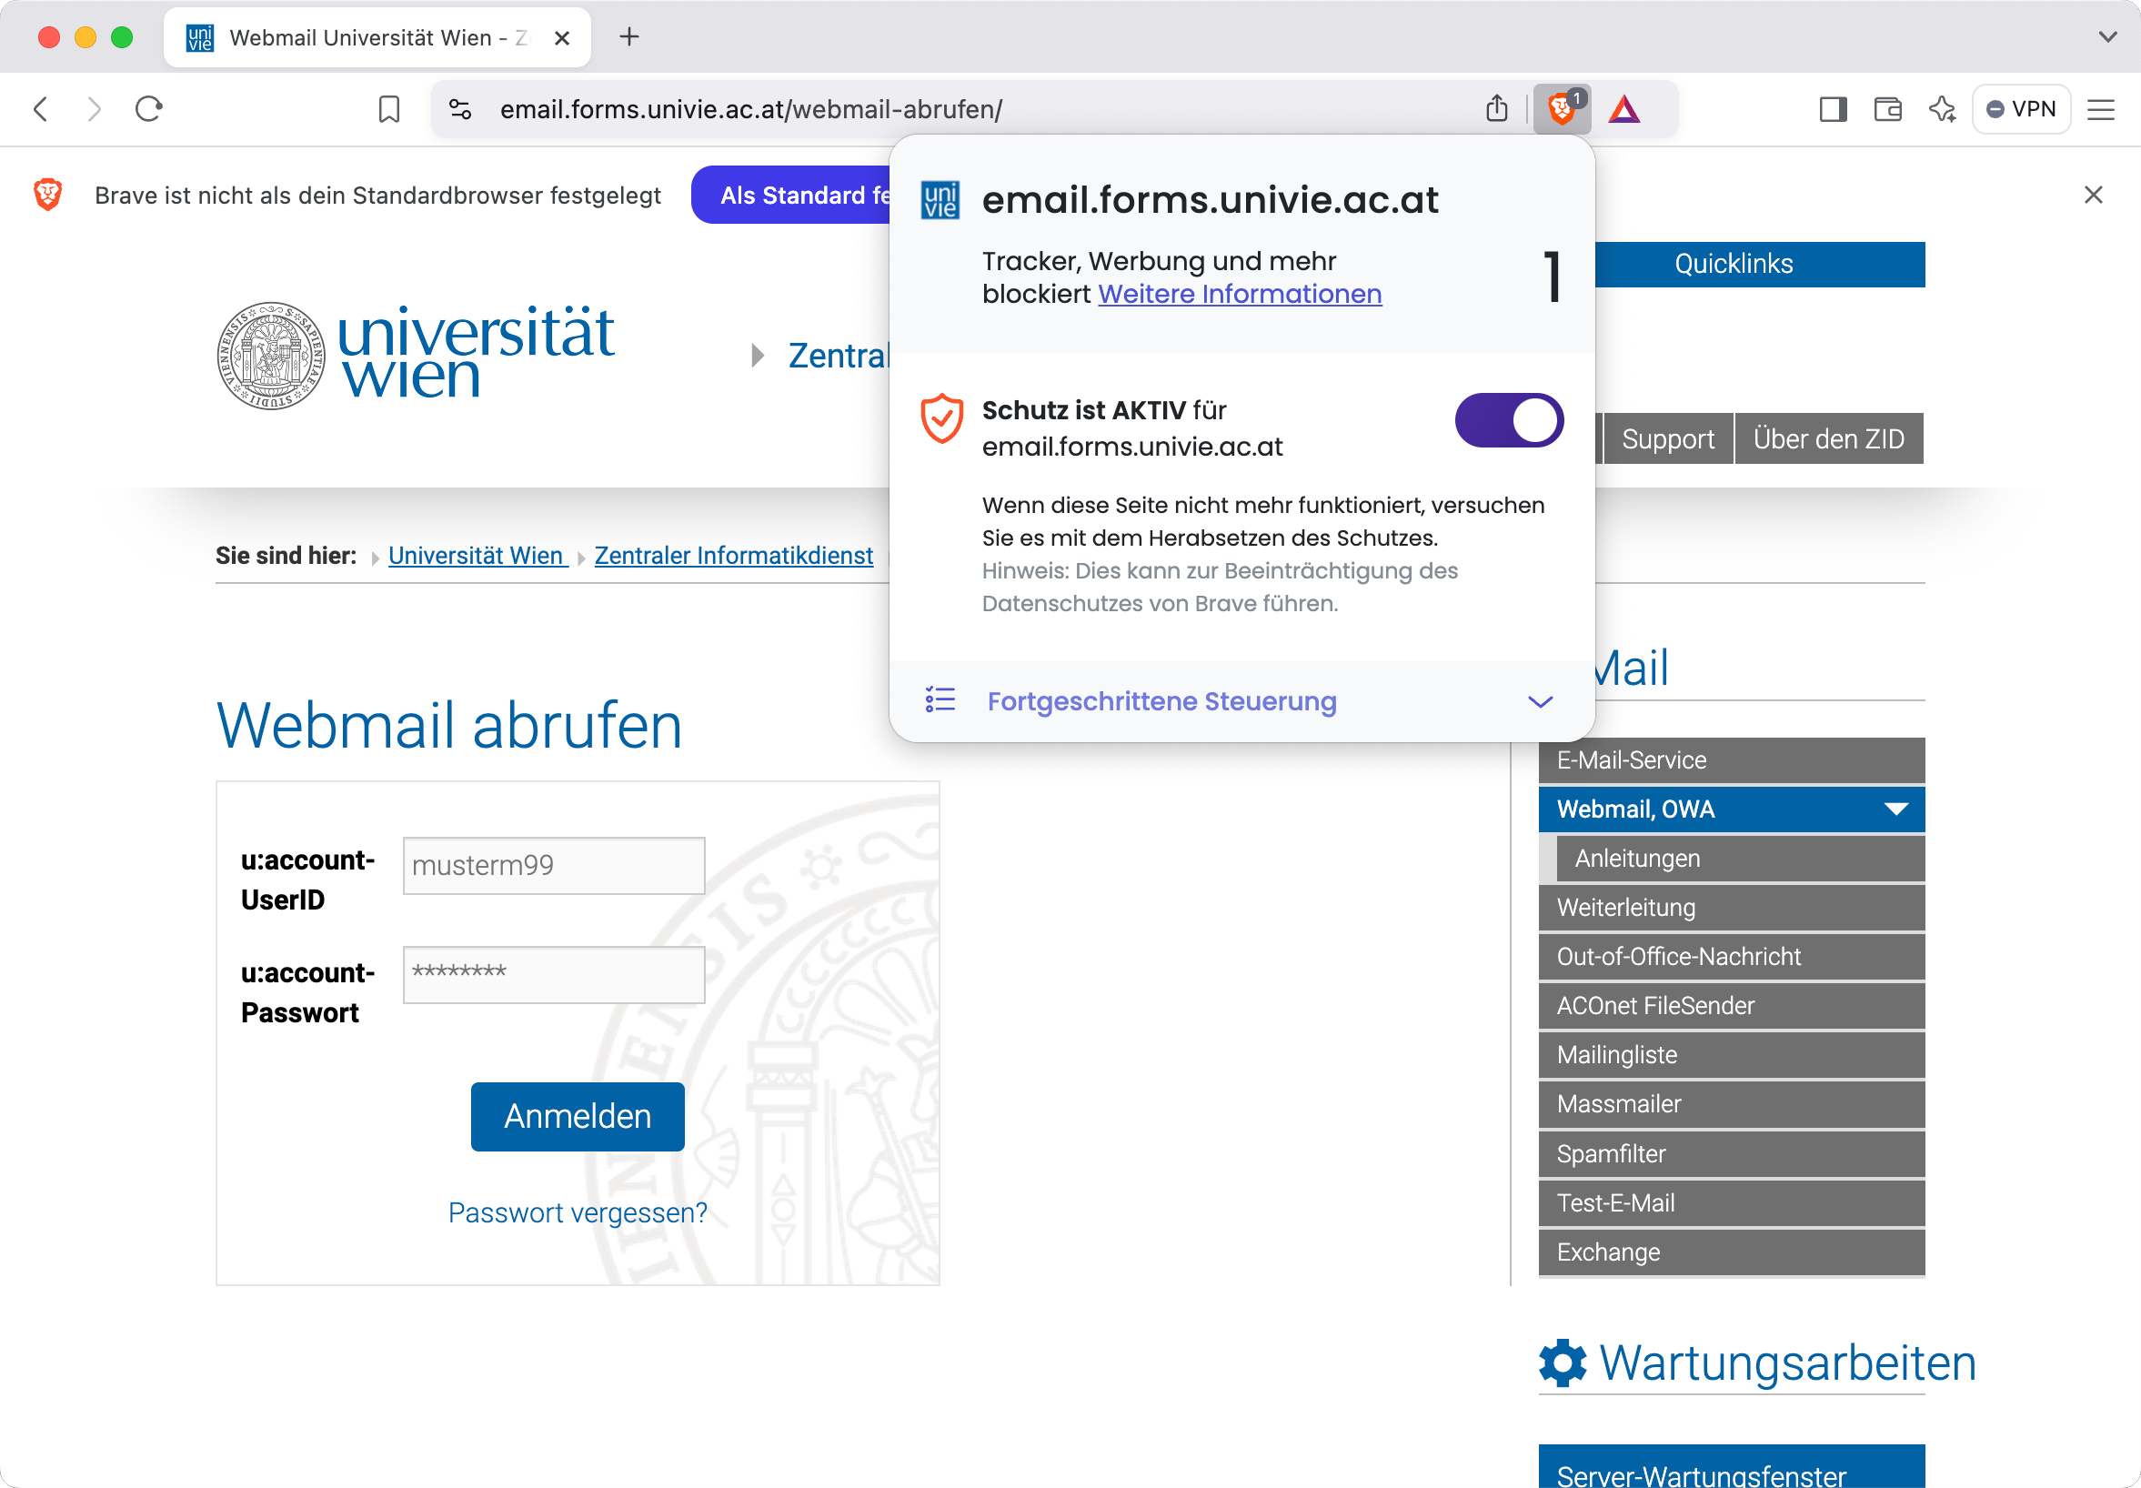This screenshot has width=2141, height=1488.
Task: Open Brave Rewards triangle icon
Action: click(x=1623, y=109)
